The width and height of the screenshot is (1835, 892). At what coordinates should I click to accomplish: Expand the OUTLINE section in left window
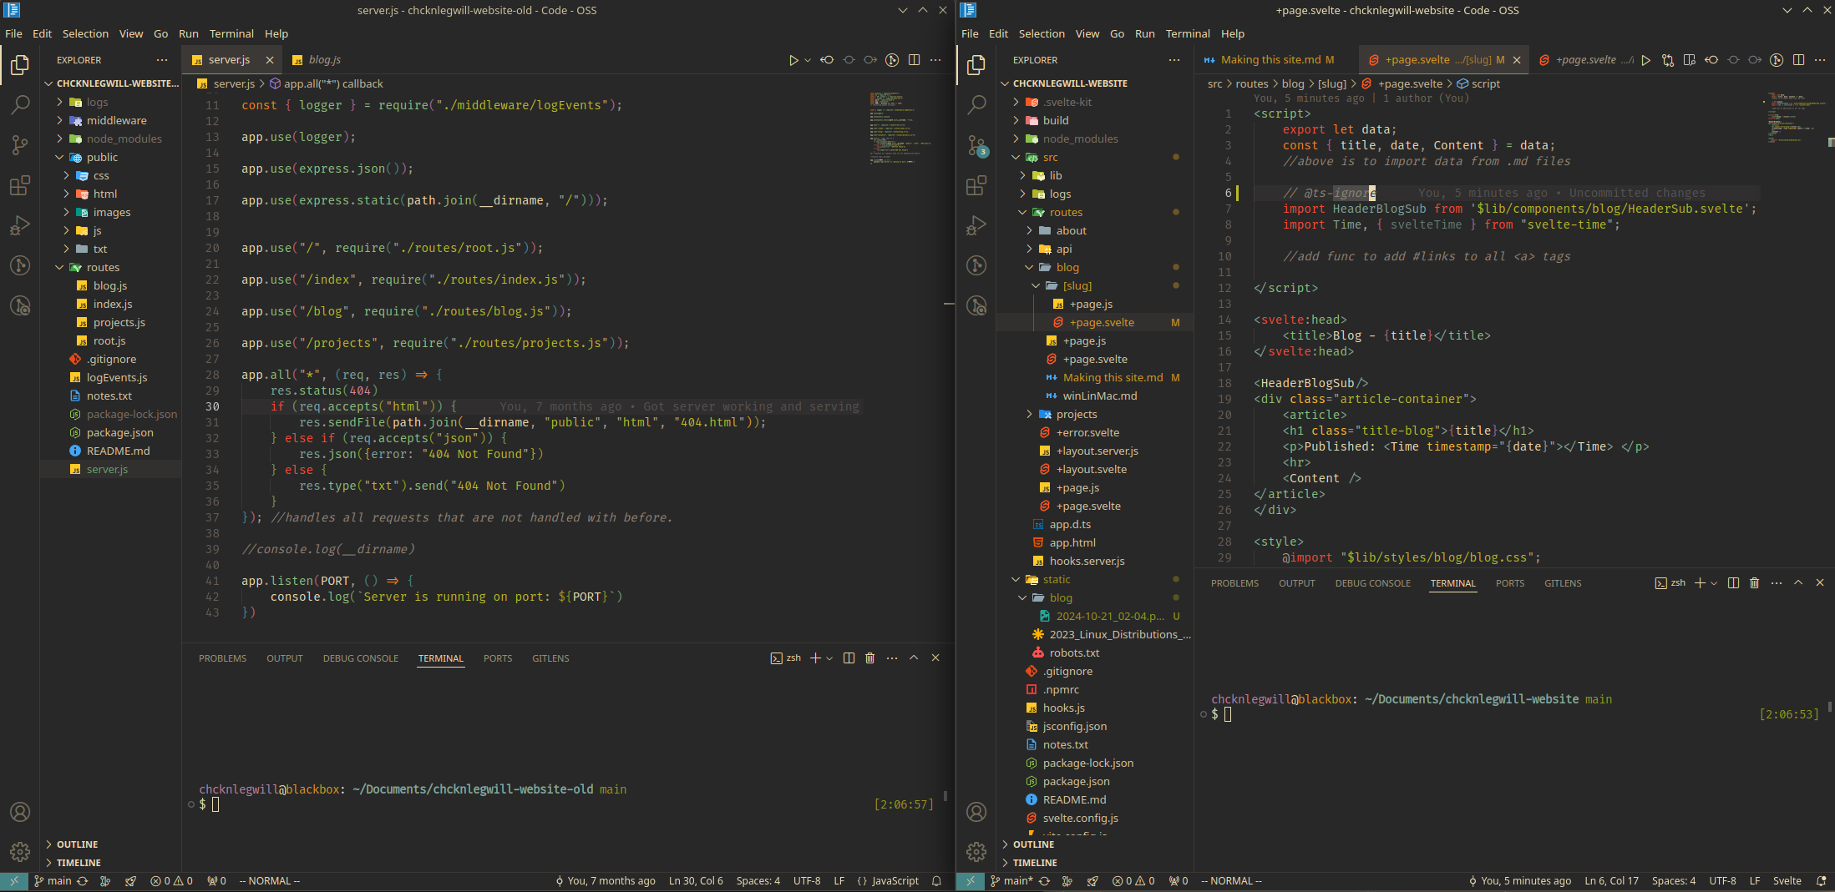(x=110, y=844)
